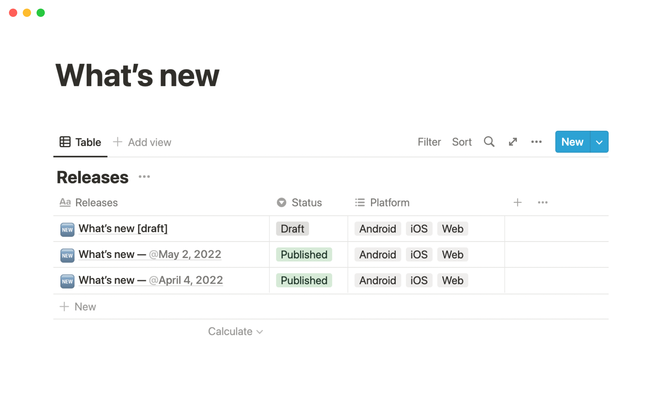Click Add view to create a view
Image resolution: width=662 pixels, height=413 pixels.
click(x=142, y=142)
